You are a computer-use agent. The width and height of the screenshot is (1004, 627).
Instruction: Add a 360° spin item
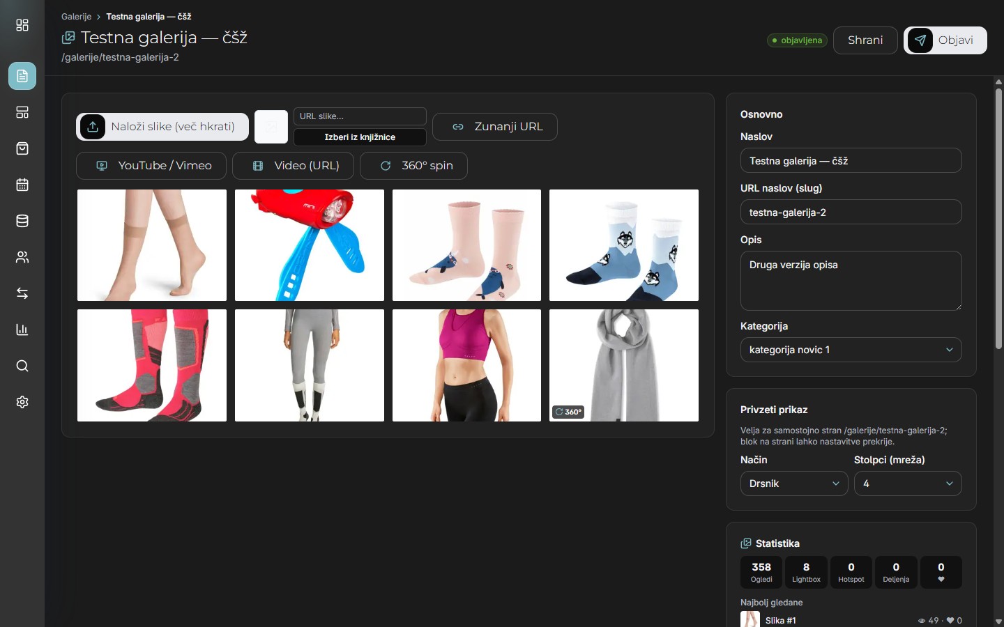pos(413,166)
